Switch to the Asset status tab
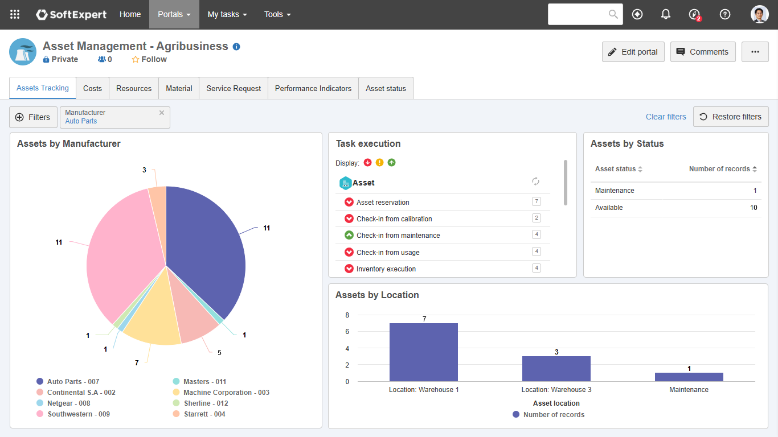778x437 pixels. [386, 88]
